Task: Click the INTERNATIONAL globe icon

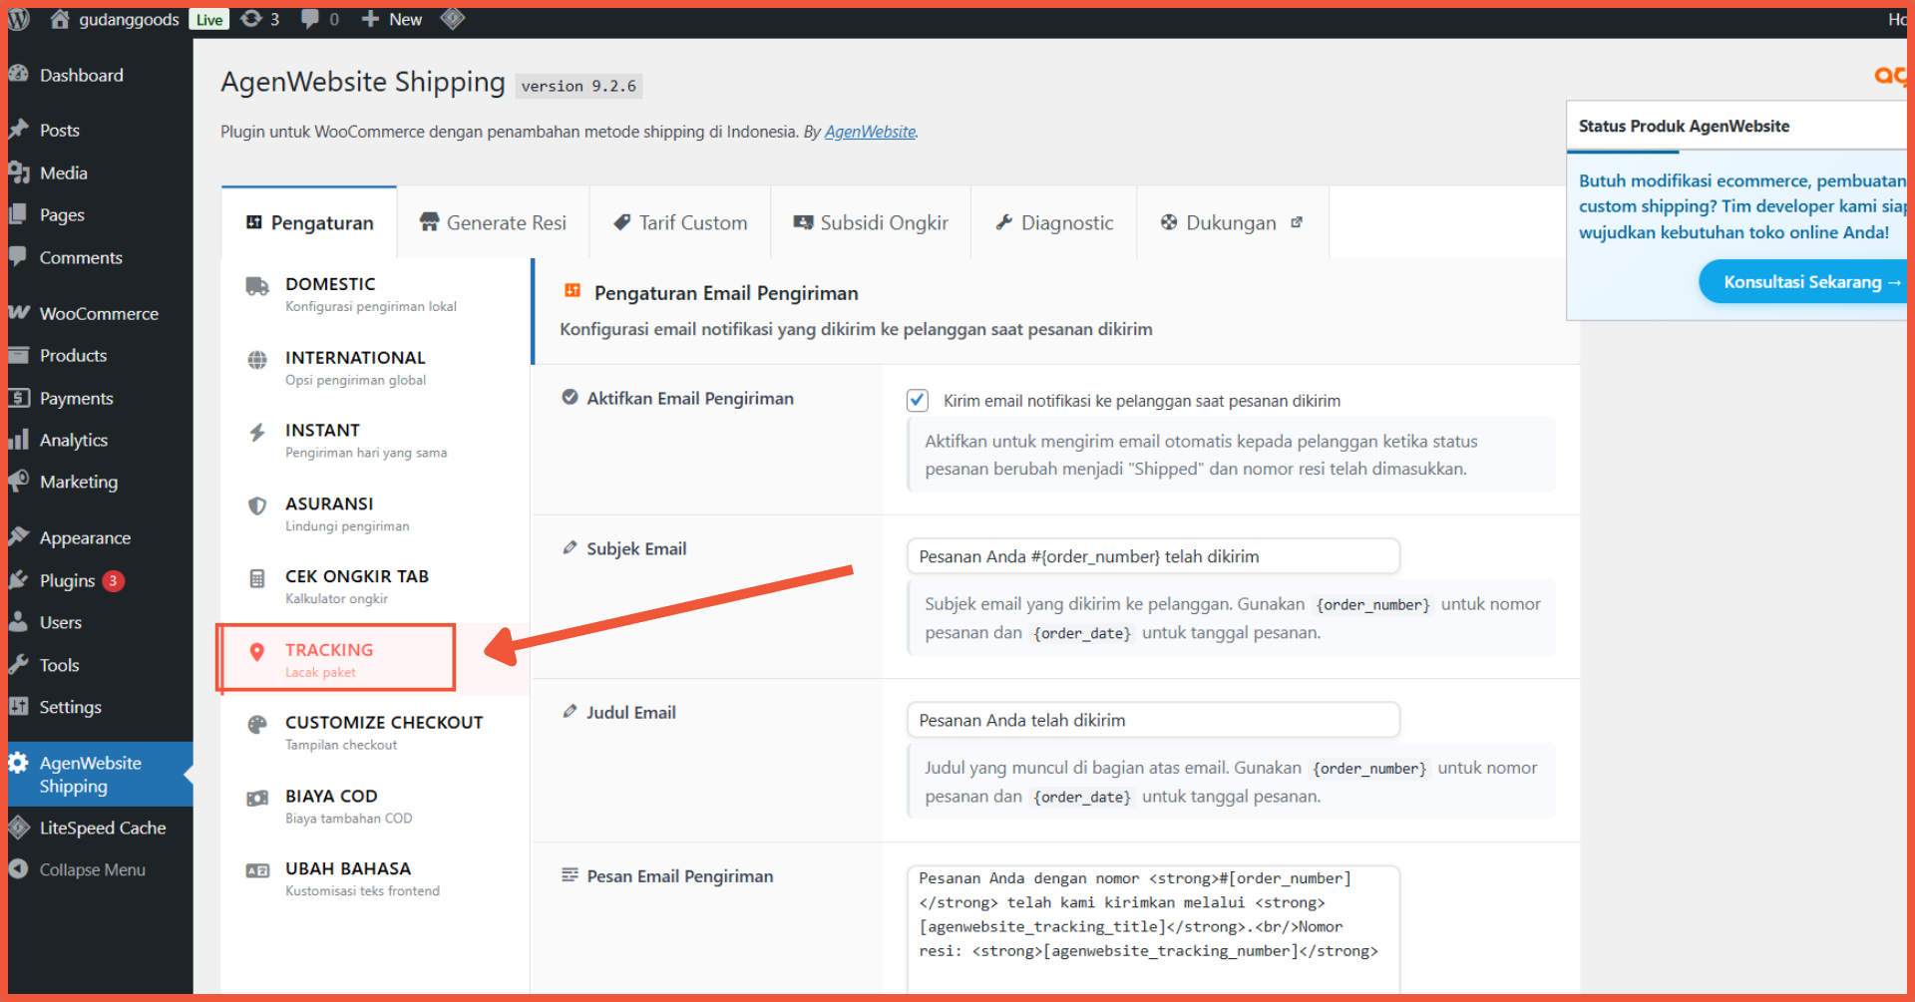Action: coord(257,360)
